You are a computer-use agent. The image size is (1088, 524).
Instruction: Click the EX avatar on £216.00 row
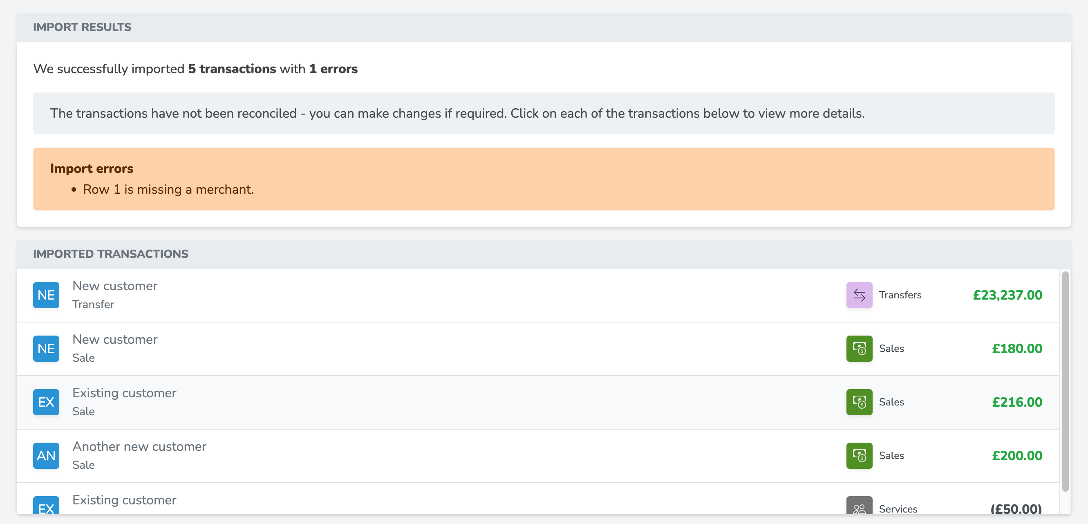pyautogui.click(x=46, y=402)
